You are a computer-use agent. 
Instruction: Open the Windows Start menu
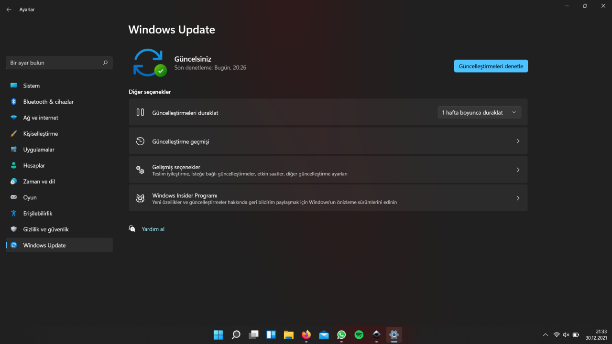(x=218, y=334)
